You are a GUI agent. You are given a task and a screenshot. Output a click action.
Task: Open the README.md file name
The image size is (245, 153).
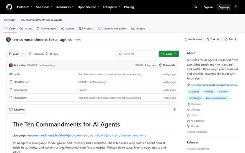pos(22,82)
